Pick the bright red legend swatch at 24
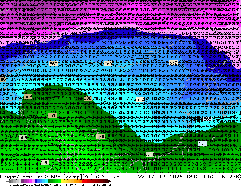The height and width of the screenshot is (186, 241). [83, 181]
